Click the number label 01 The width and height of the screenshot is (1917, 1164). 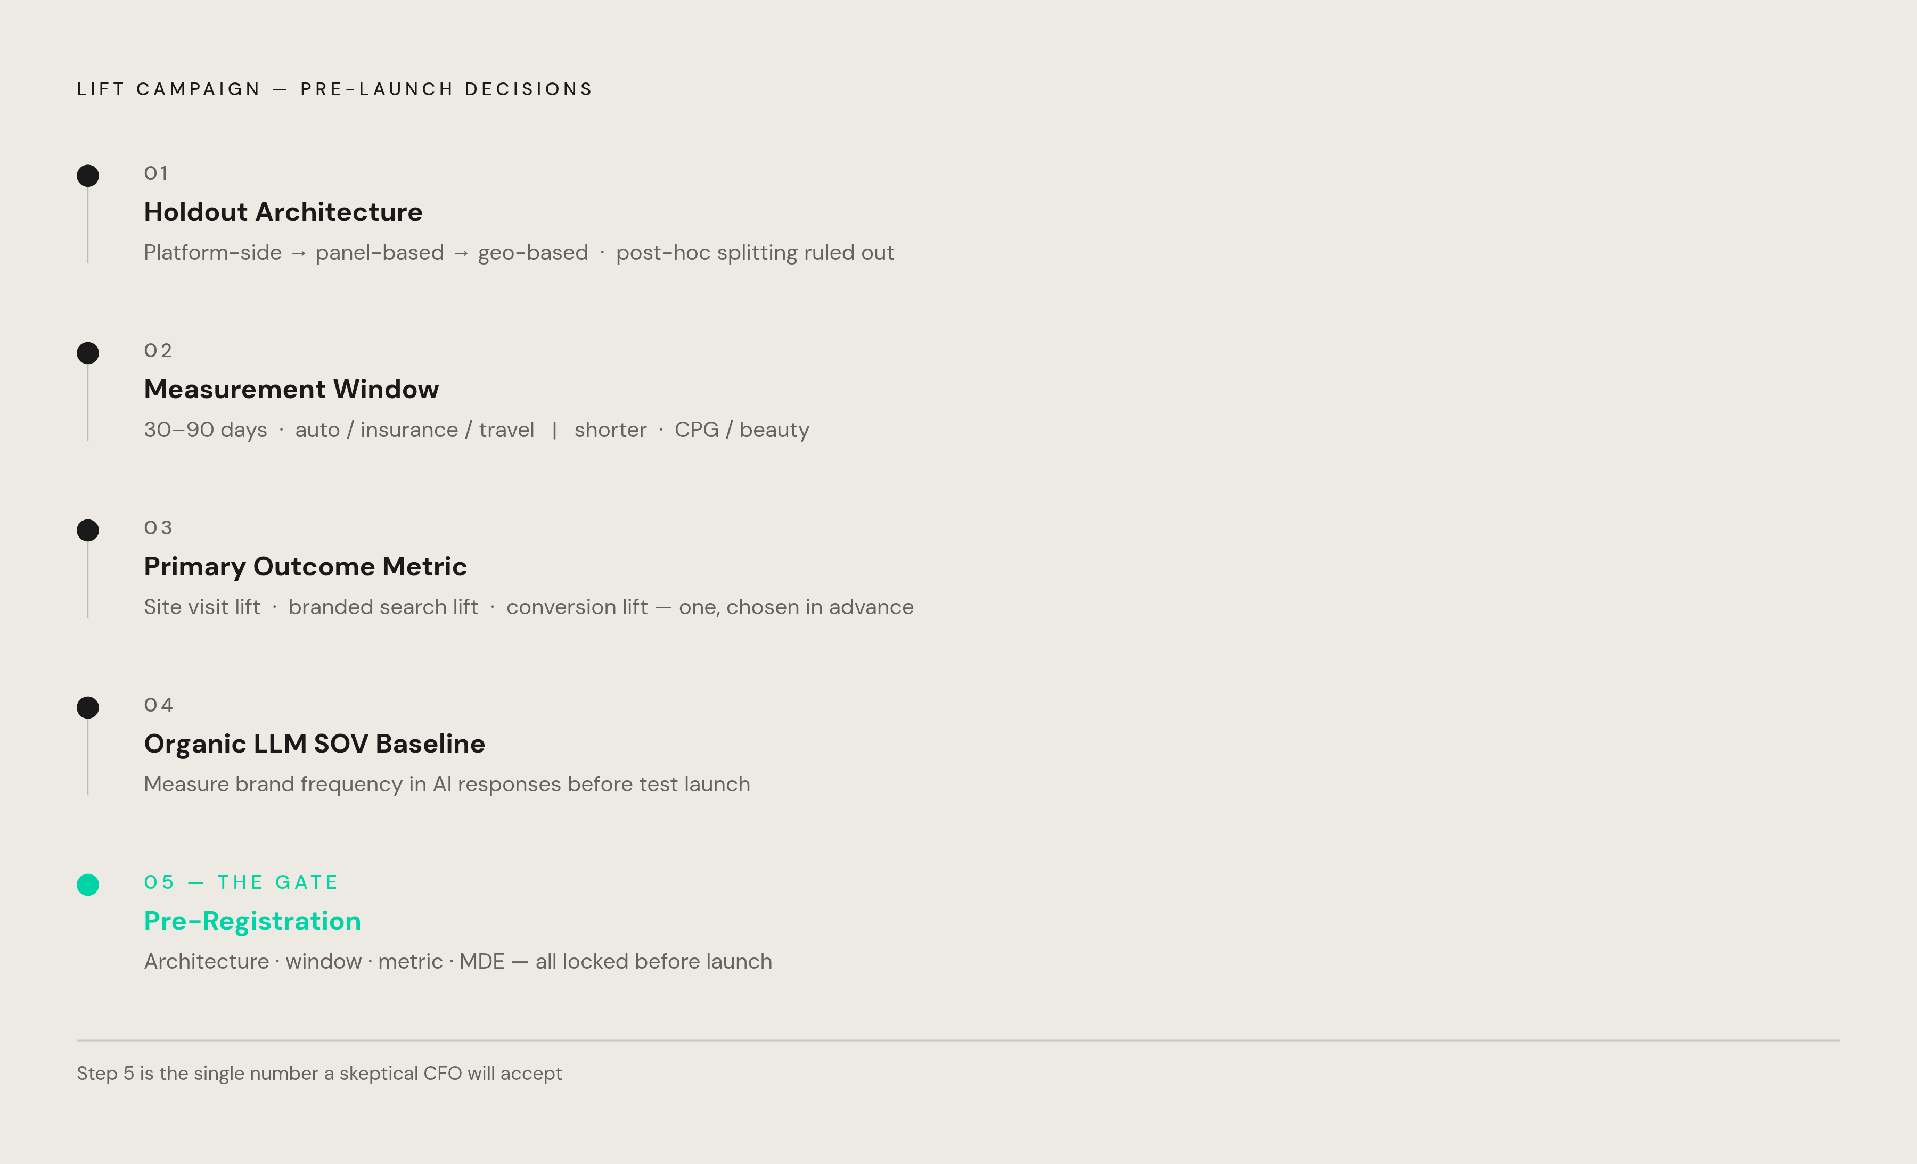coord(155,174)
